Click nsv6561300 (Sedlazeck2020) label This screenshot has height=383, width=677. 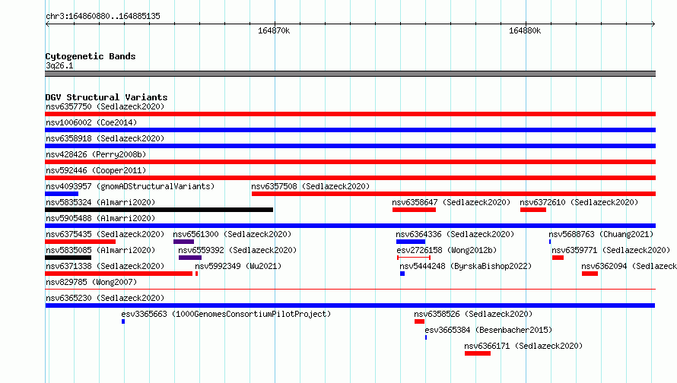click(232, 234)
